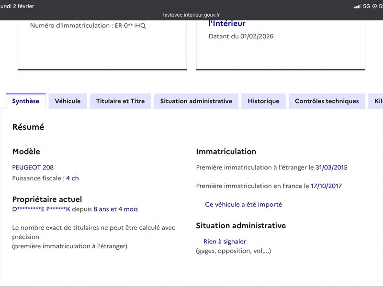
Task: Click the owner name D*********E P******K
Action: tap(41, 209)
